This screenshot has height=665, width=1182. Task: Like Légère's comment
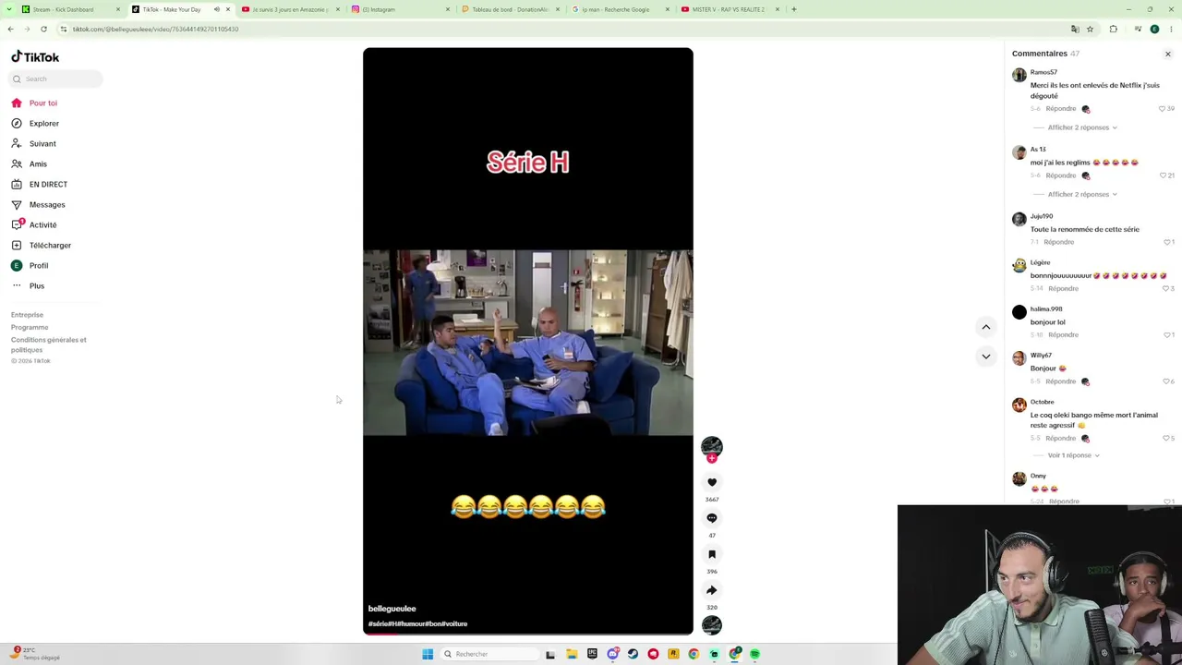click(1165, 288)
